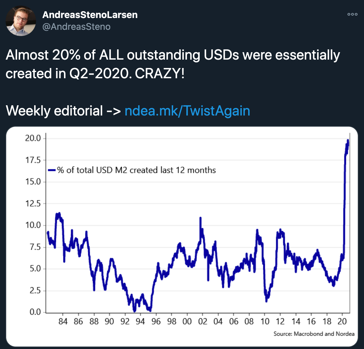Select the '% of total USD M2' legend text
Viewport: 364px width, 349px height.
pos(136,170)
